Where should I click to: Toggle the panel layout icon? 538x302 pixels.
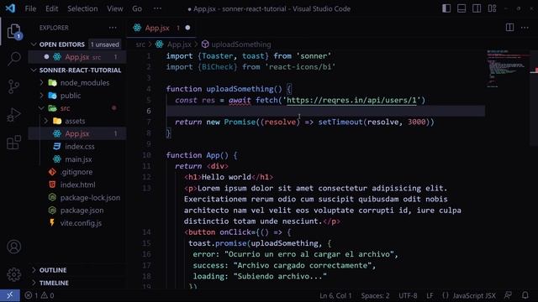click(x=462, y=8)
